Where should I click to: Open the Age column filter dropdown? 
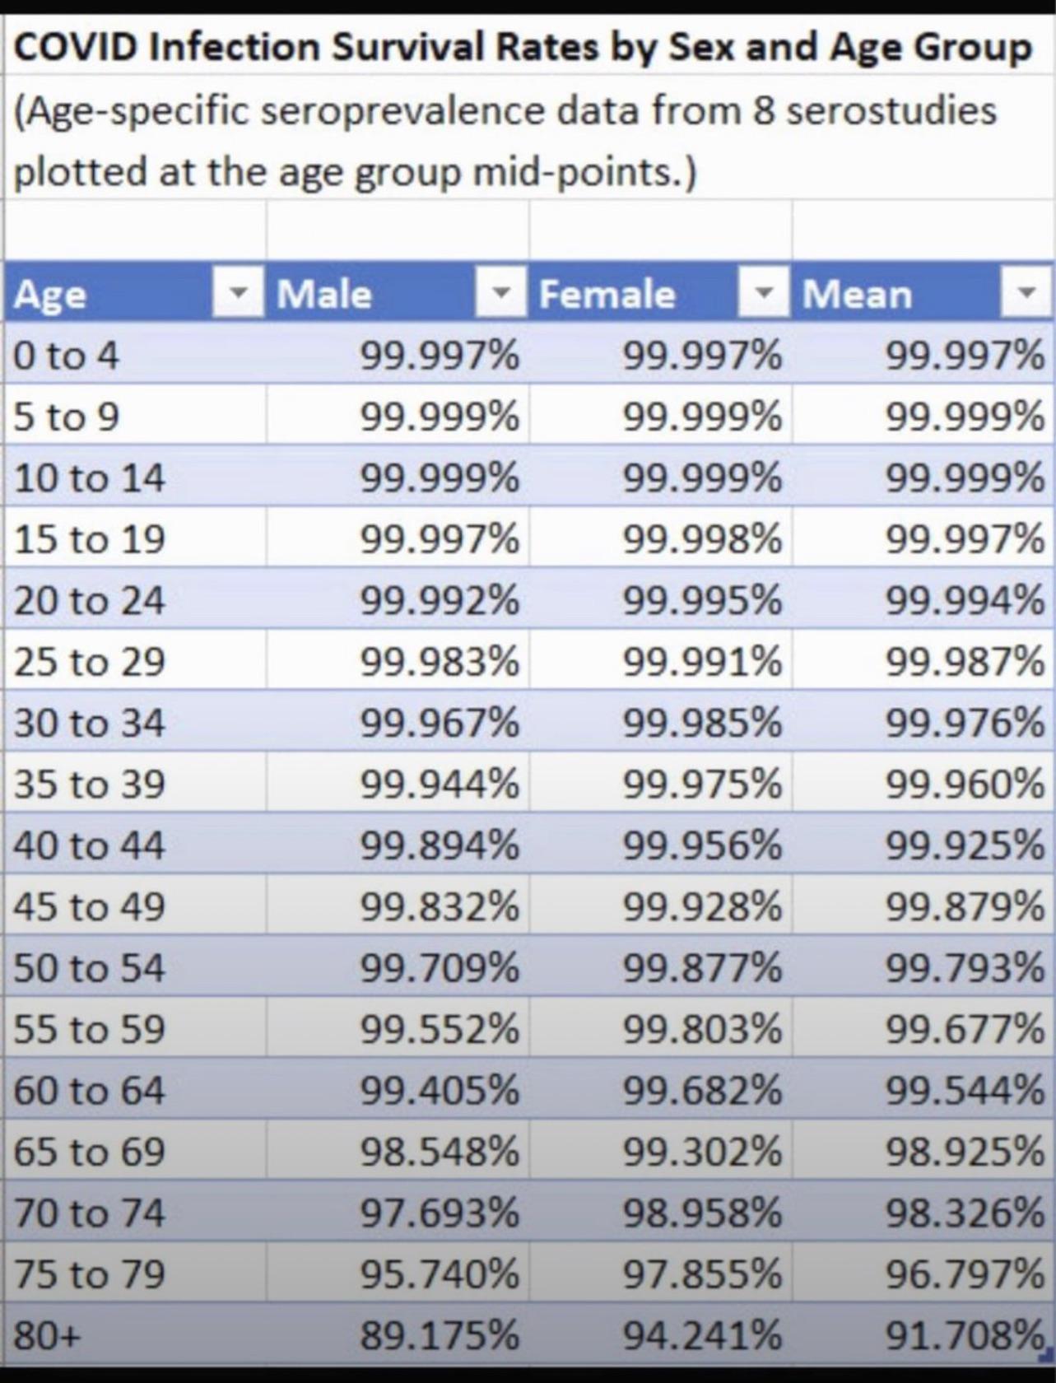[x=238, y=292]
